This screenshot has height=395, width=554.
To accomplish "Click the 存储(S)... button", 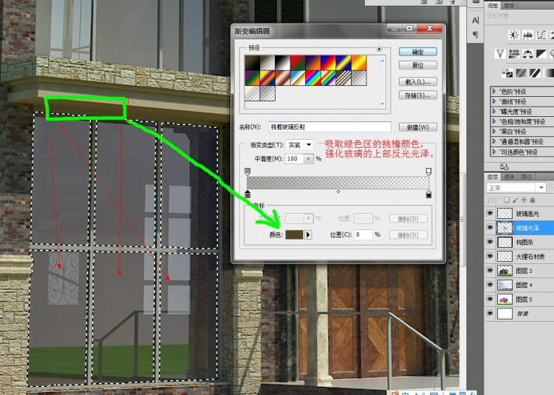I will point(417,95).
